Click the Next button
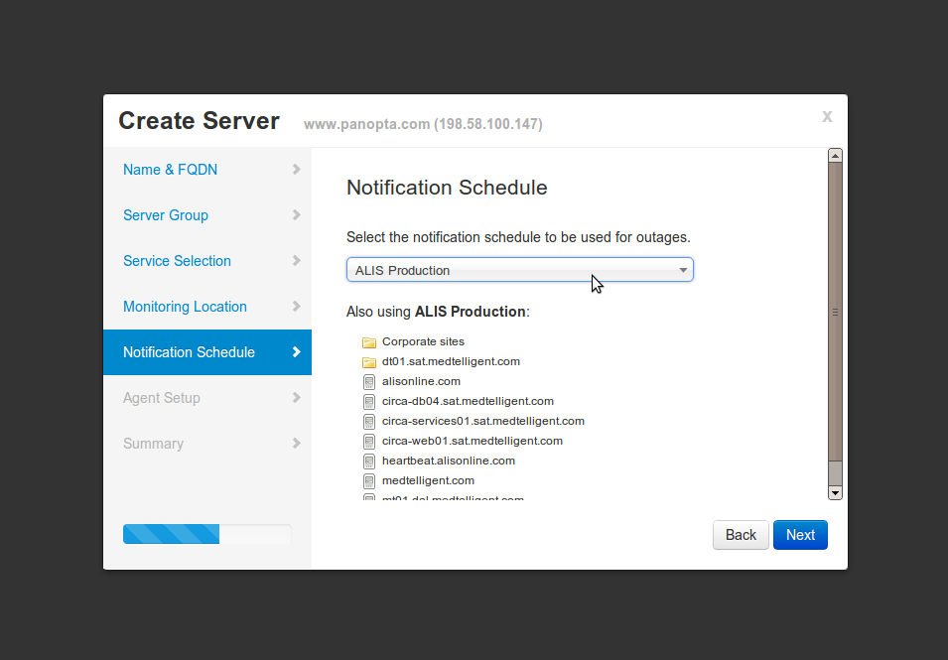 pos(800,534)
